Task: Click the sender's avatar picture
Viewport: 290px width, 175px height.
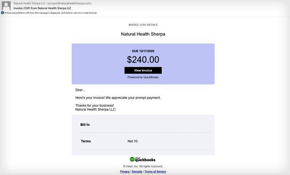Action: click(x=6, y=6)
